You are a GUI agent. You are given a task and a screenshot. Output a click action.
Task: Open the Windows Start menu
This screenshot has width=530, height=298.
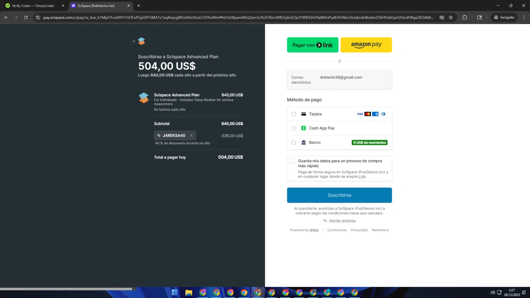[x=175, y=292]
